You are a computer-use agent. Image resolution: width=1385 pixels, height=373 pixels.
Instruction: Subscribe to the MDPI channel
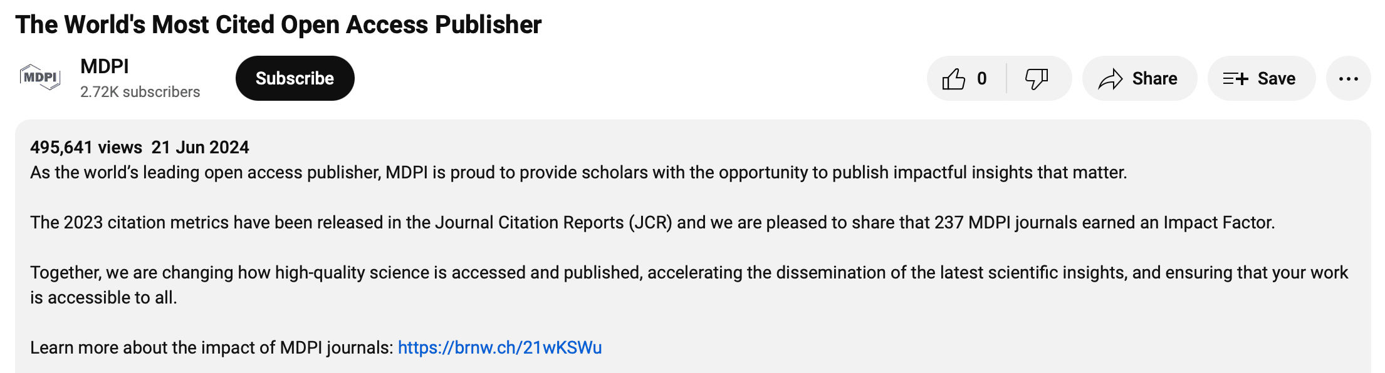(295, 78)
